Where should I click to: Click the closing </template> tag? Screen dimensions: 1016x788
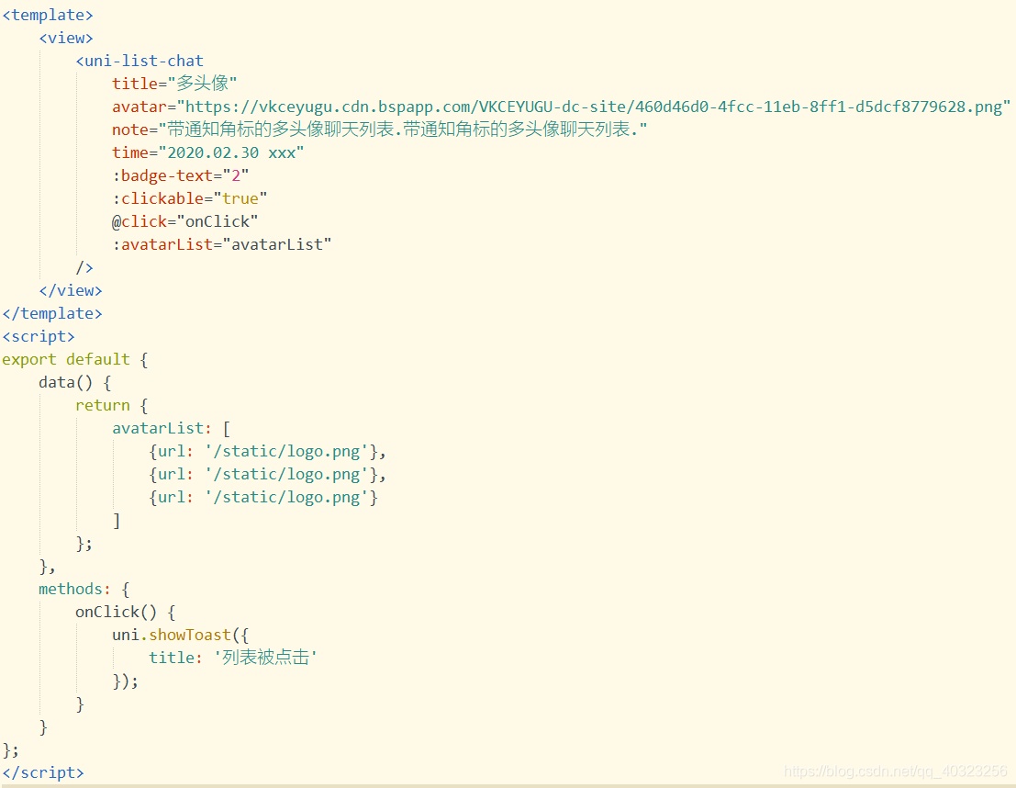[x=52, y=313]
